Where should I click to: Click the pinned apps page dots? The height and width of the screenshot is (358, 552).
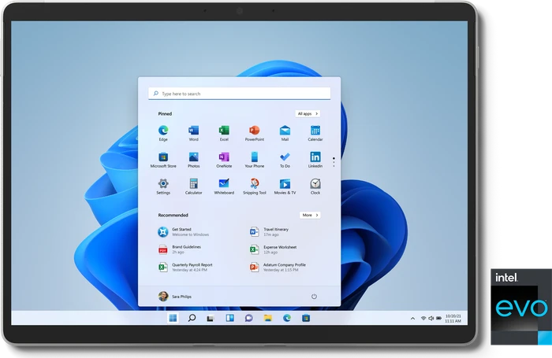334,162
